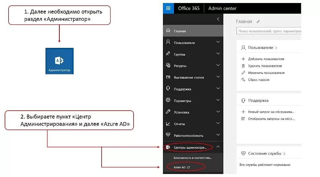Screen dimensions: 320x177
Task: Click Сброс пароля link
Action: coord(259,80)
